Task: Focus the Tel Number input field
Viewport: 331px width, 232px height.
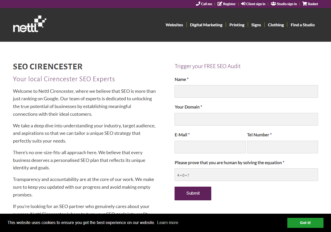Action: coord(282,147)
